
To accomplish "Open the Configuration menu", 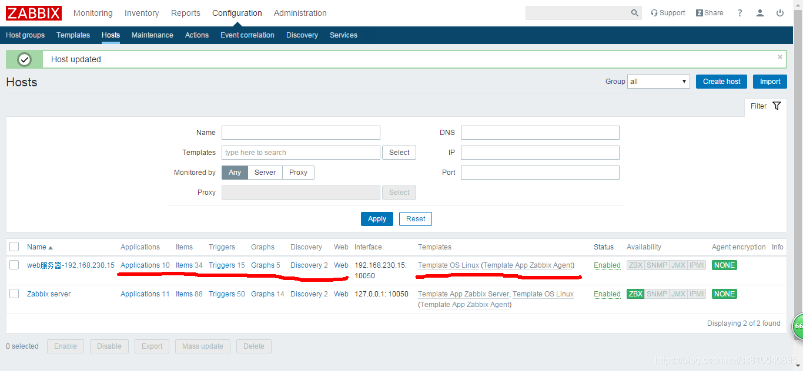I will tap(237, 13).
